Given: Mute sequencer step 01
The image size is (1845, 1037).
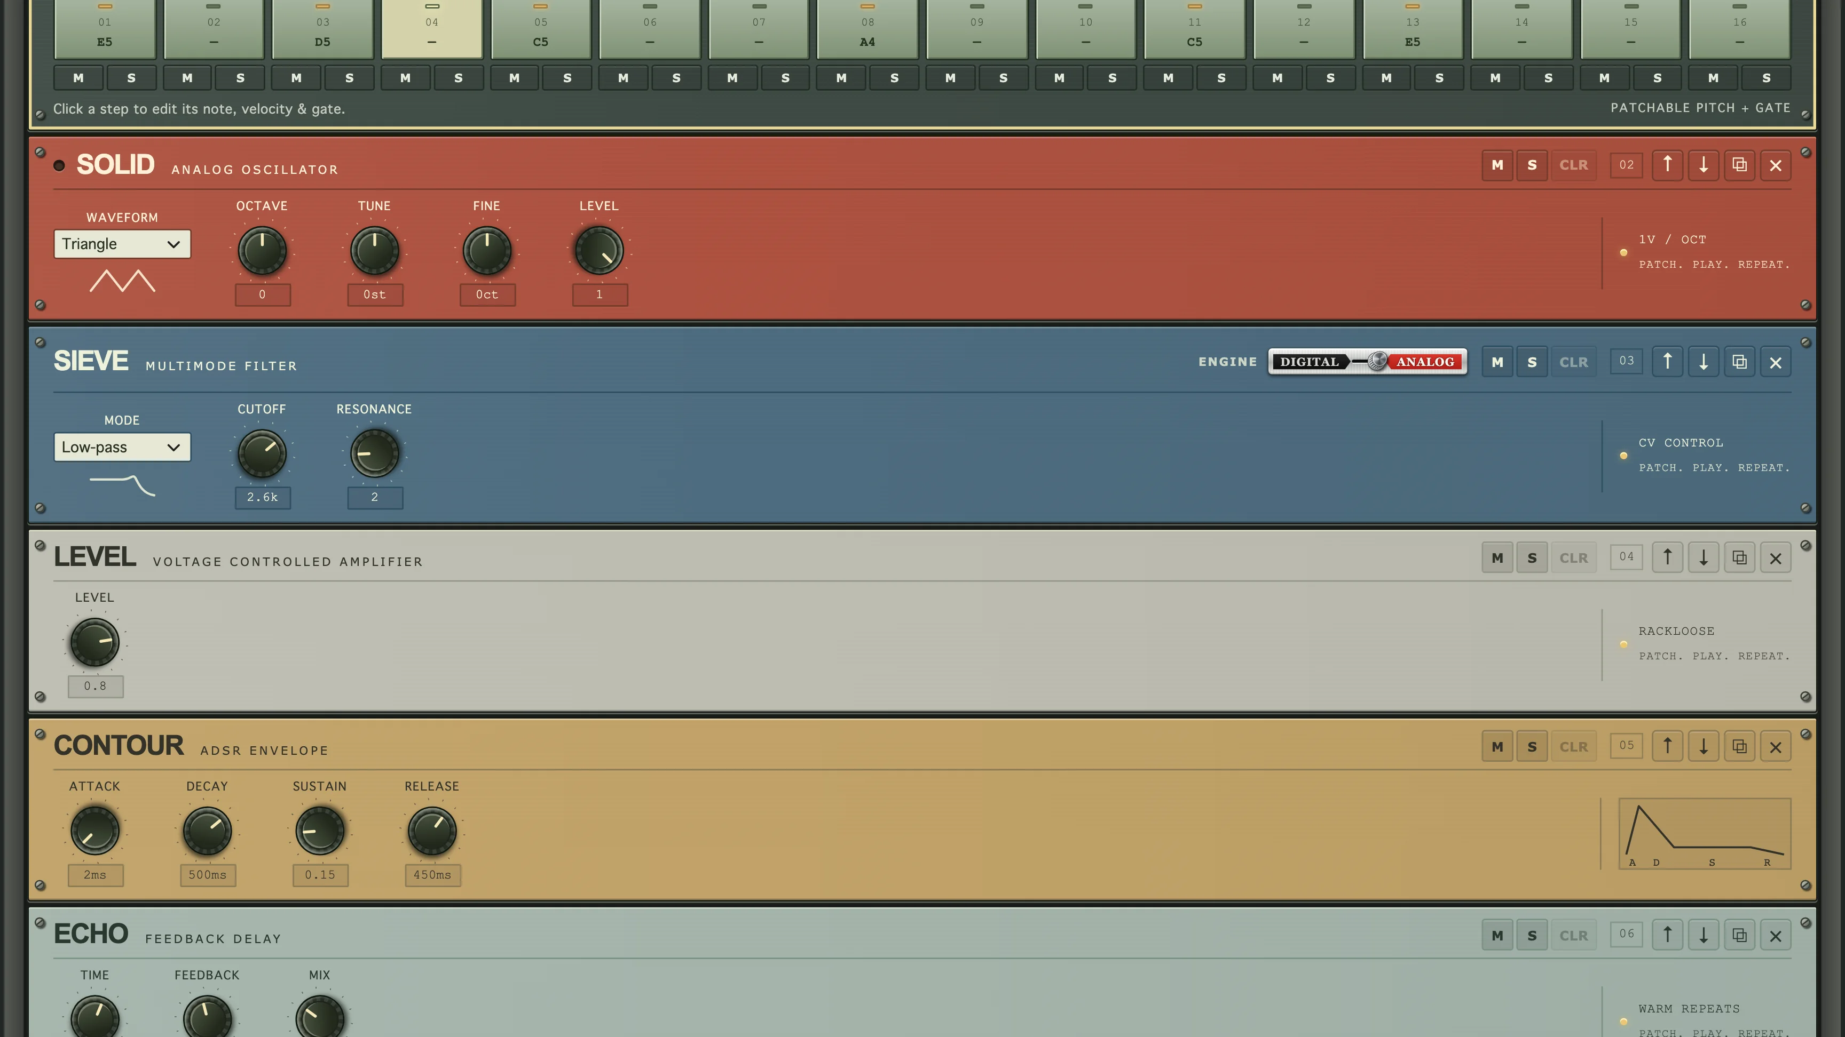Looking at the screenshot, I should point(78,77).
